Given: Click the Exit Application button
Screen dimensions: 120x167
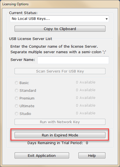Looking at the screenshot, I should click(x=42, y=155).
